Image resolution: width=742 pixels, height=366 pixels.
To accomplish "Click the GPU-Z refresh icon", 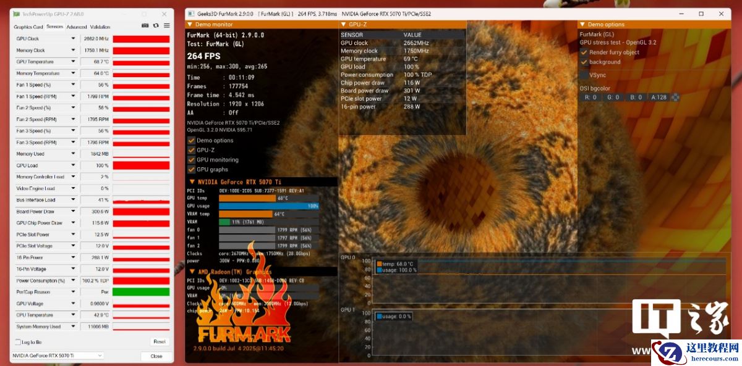I will pyautogui.click(x=155, y=26).
